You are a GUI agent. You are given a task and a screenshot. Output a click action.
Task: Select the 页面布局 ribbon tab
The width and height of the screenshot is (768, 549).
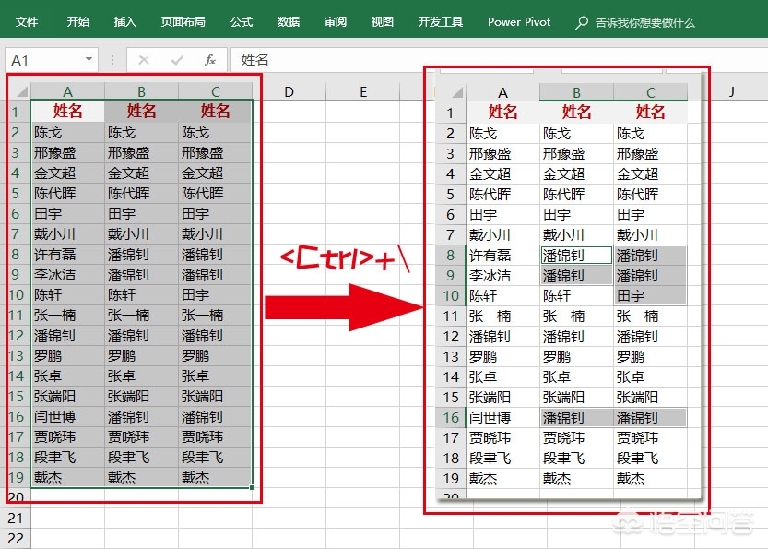pyautogui.click(x=183, y=21)
